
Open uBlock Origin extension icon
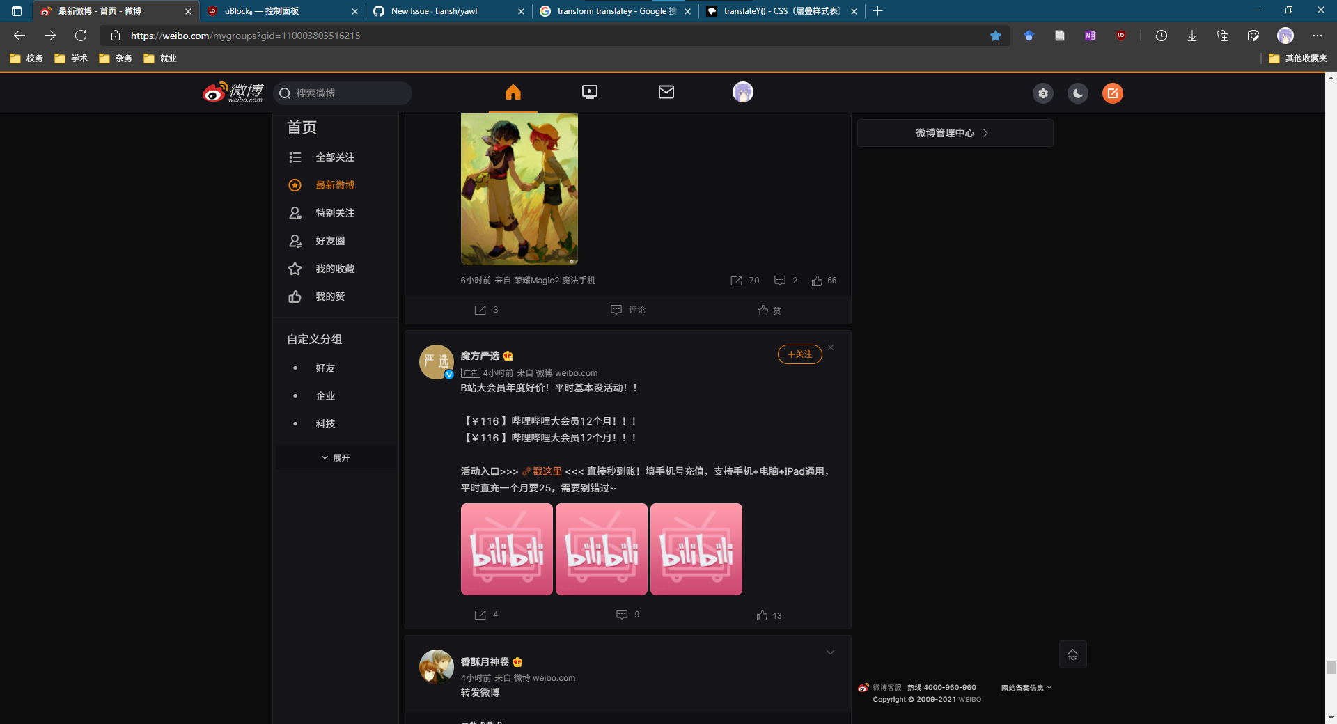click(x=1121, y=36)
